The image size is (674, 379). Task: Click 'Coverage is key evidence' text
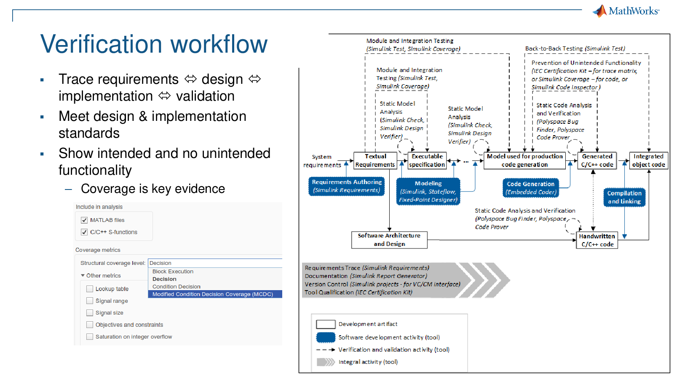click(x=153, y=189)
